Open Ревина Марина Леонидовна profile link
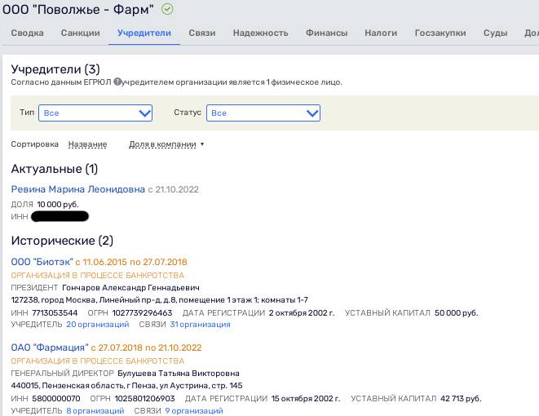The height and width of the screenshot is (416, 539). point(78,189)
